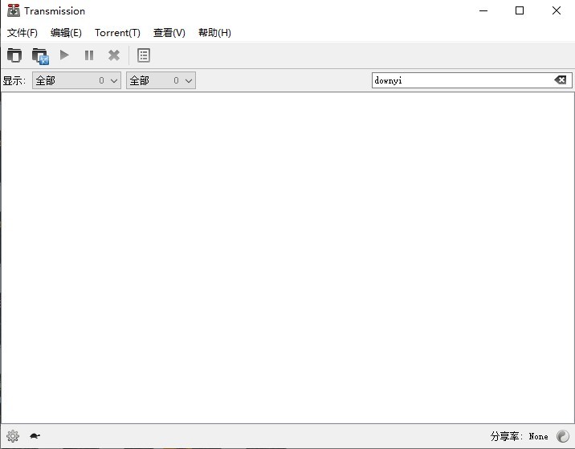Toggle turtle alternative speed limits
The height and width of the screenshot is (449, 575).
point(35,436)
